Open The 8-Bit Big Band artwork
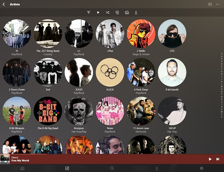 [48, 111]
